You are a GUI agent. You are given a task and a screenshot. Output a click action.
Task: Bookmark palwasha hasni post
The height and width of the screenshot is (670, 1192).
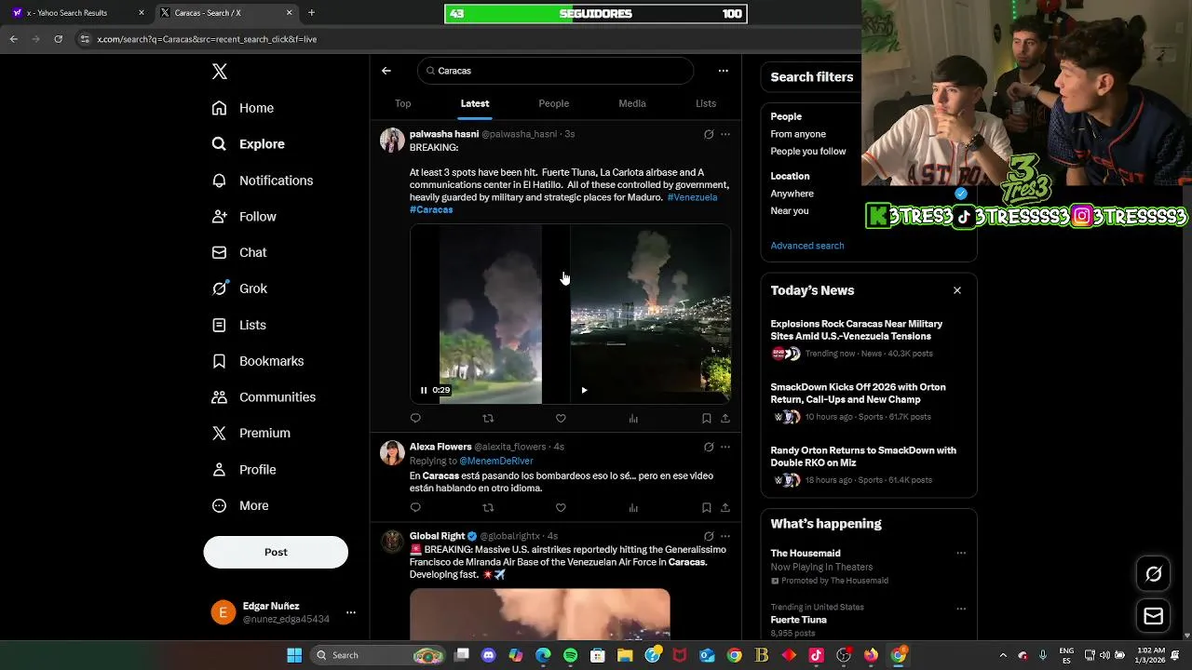point(707,419)
